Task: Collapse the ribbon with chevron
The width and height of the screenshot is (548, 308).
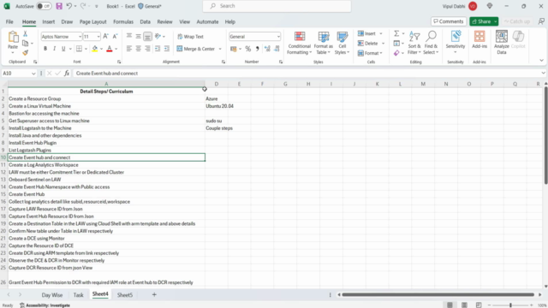Action: click(541, 61)
